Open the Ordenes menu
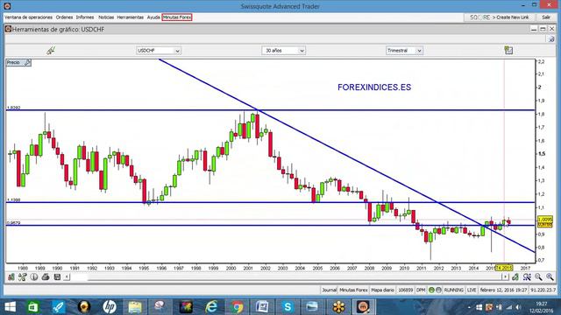 tap(64, 17)
